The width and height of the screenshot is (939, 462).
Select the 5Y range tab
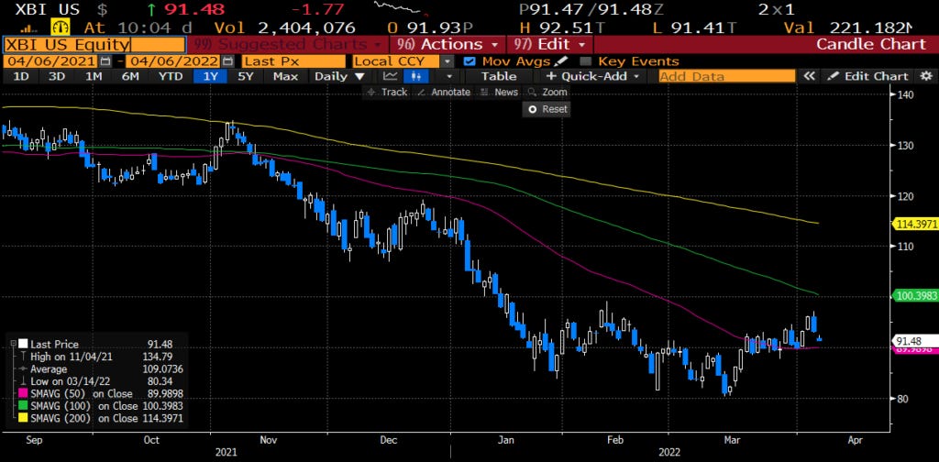tap(246, 76)
